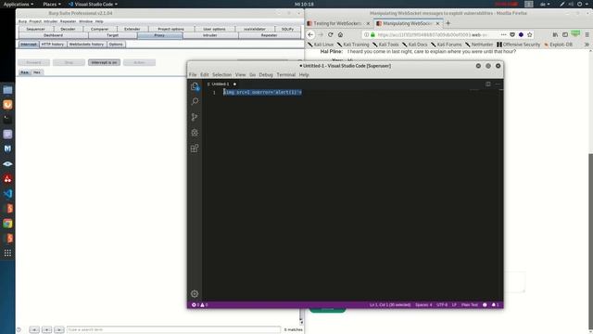
Task: Click the Ln 1, Col 1 cursor position status
Action: pyautogui.click(x=390, y=305)
